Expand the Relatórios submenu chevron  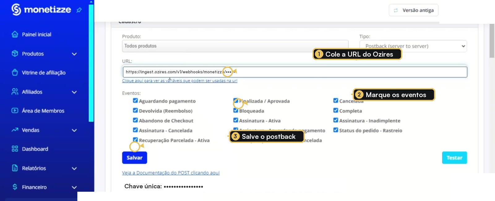[74, 169]
